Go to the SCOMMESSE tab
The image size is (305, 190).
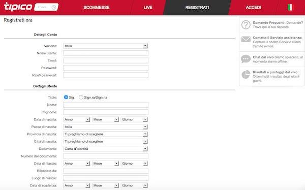[96, 8]
